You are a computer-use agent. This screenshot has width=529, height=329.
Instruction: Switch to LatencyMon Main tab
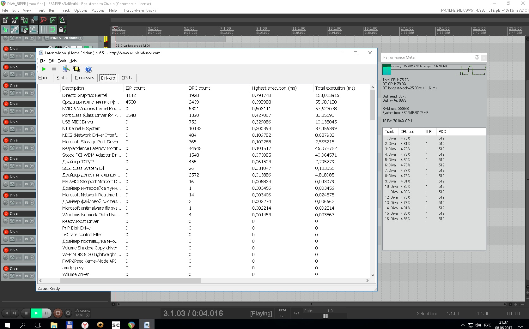pos(43,78)
